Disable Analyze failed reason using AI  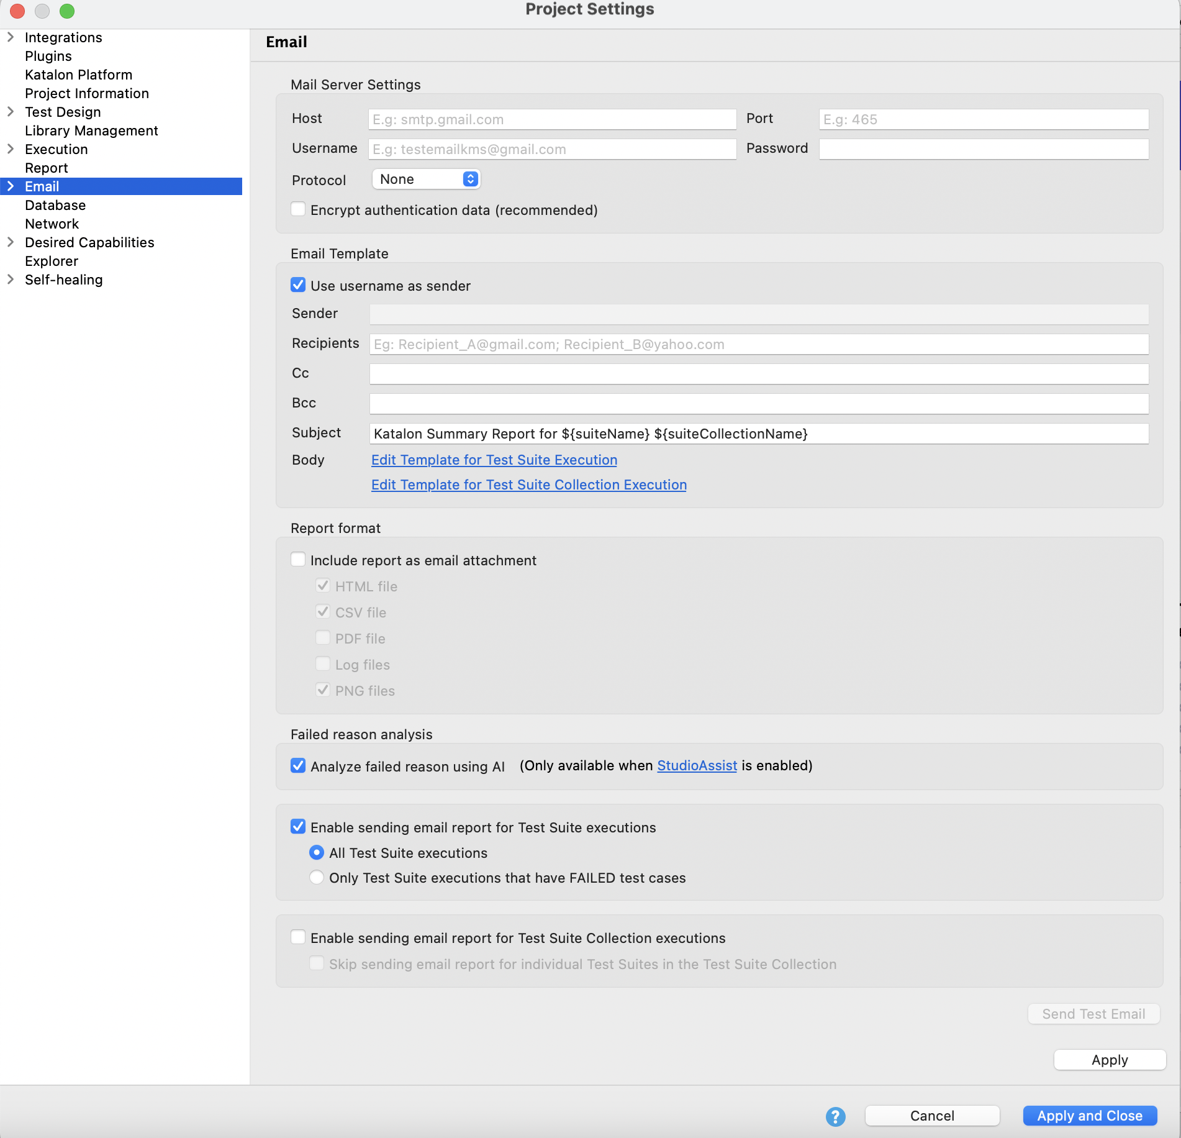point(298,765)
